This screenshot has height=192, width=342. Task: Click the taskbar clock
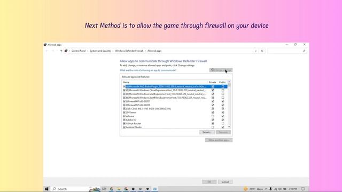[x=293, y=189]
